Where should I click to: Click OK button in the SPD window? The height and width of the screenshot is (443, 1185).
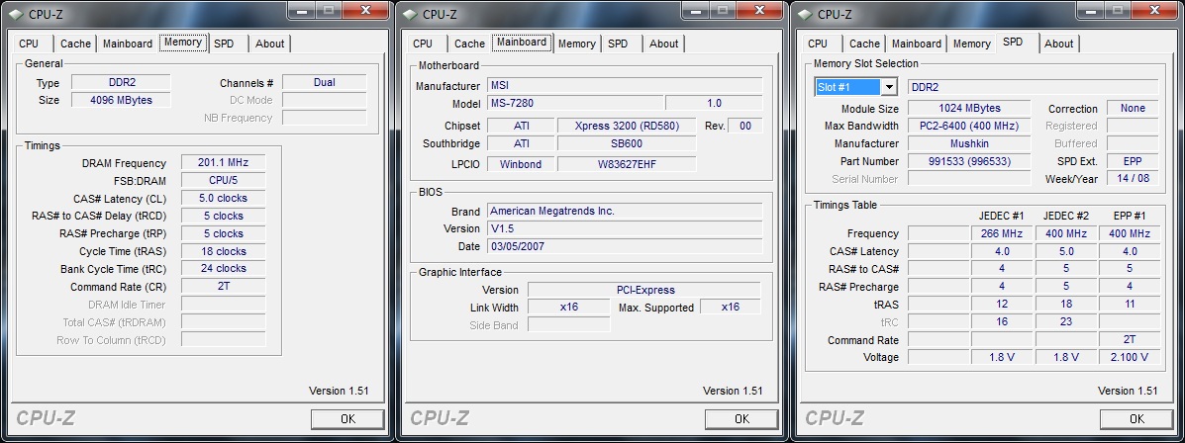pos(1136,419)
